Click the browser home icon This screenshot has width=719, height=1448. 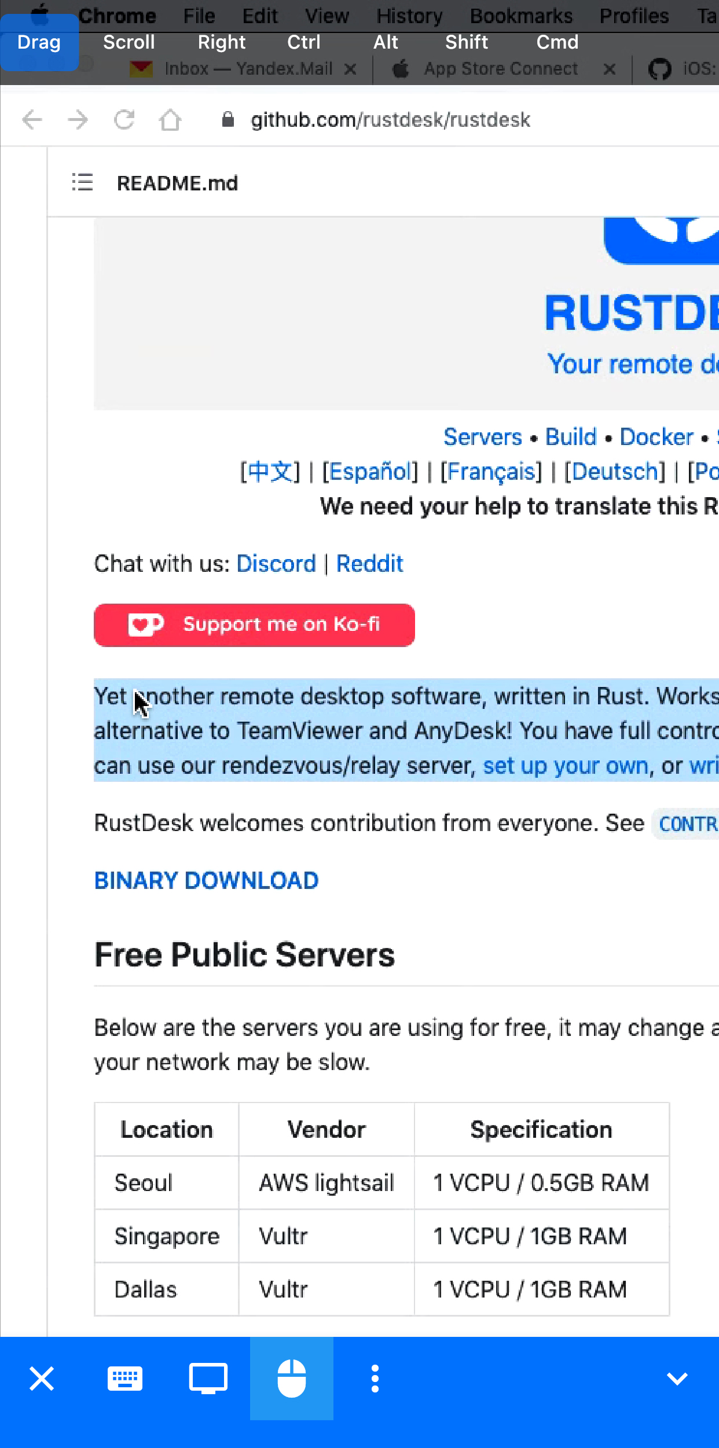click(x=170, y=120)
